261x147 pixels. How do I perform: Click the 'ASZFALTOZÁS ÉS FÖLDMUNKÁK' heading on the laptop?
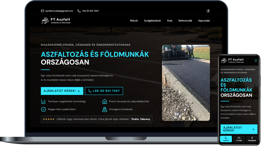95,55
